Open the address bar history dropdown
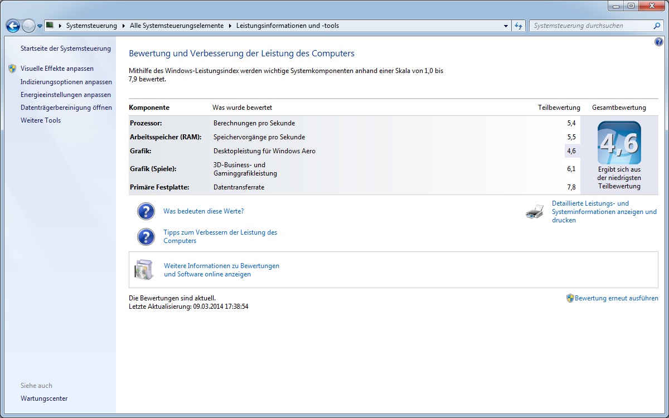 click(506, 26)
